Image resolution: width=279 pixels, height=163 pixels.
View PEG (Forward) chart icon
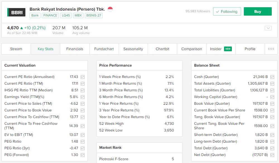pos(83,155)
